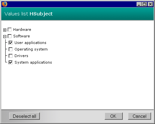Click the System applications label
Image resolution: width=155 pixels, height=124 pixels.
pos(33,62)
